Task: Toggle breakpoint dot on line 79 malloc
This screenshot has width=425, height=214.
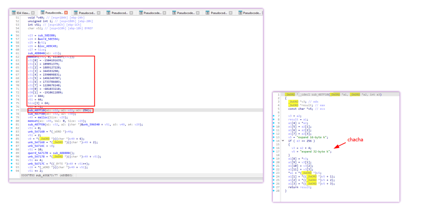Action: tap(11, 117)
